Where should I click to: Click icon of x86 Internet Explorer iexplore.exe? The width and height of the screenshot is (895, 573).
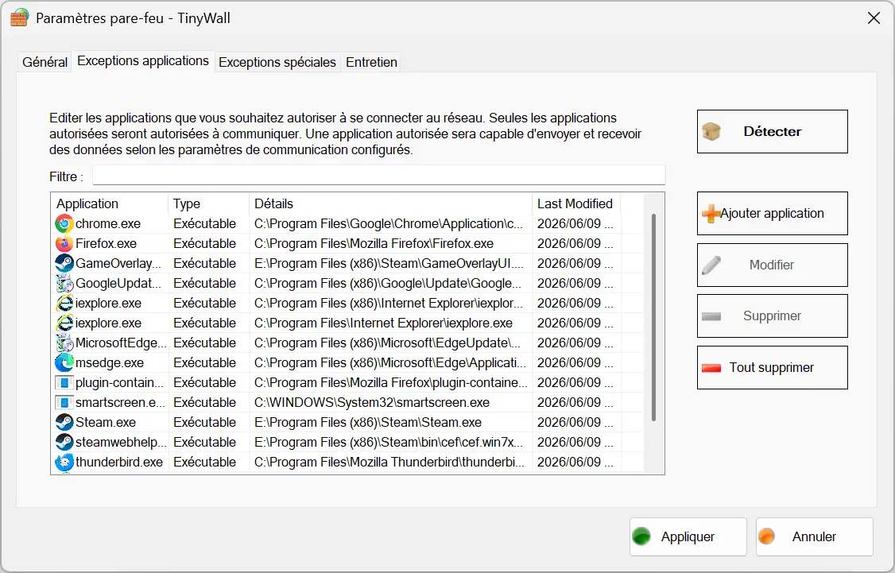64,303
